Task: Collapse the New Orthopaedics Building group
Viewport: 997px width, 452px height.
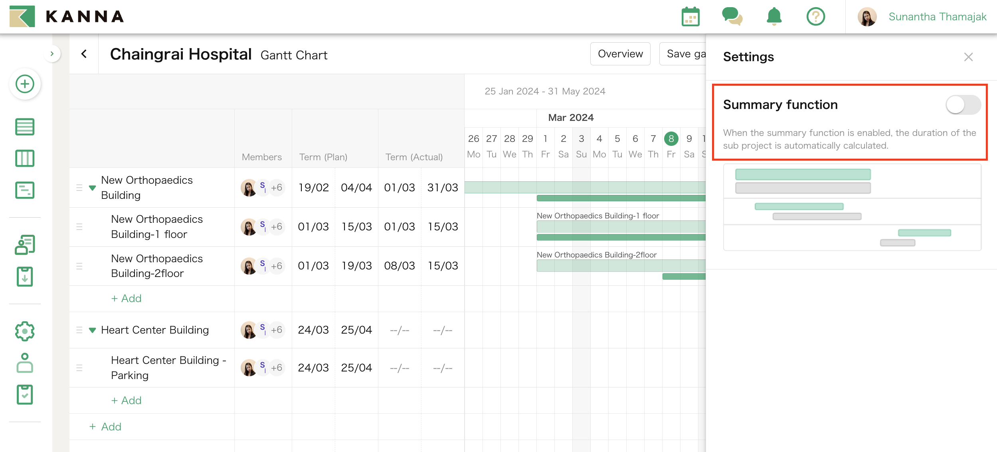Action: (x=92, y=187)
